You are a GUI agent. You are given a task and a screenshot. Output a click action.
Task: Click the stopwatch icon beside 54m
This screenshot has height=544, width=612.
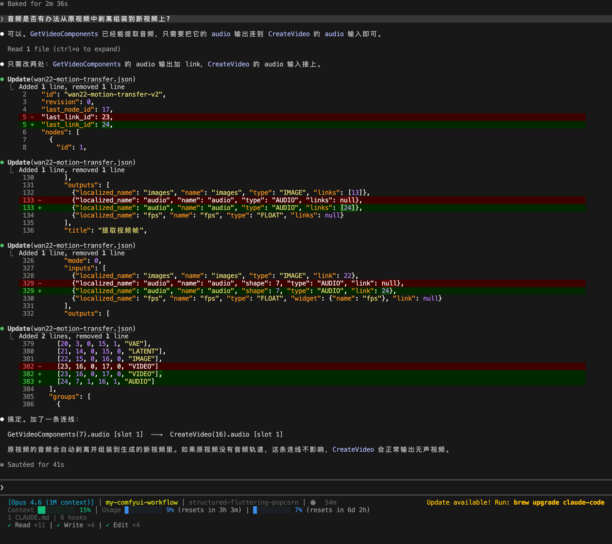coord(313,502)
